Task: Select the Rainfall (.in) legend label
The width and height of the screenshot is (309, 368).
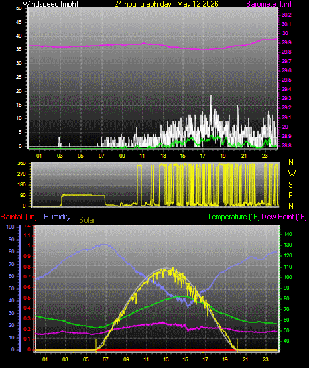Action: point(19,217)
